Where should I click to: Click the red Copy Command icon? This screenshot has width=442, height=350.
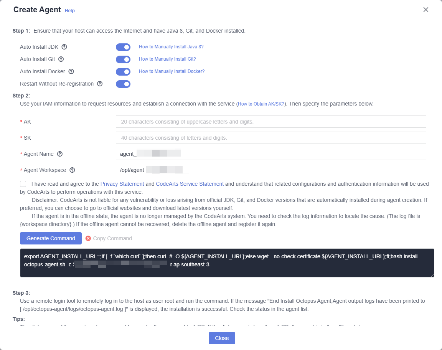[x=88, y=238]
